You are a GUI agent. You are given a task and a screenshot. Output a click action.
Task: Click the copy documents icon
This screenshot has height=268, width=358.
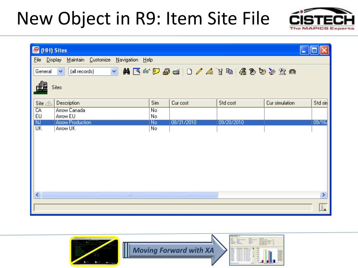point(229,71)
